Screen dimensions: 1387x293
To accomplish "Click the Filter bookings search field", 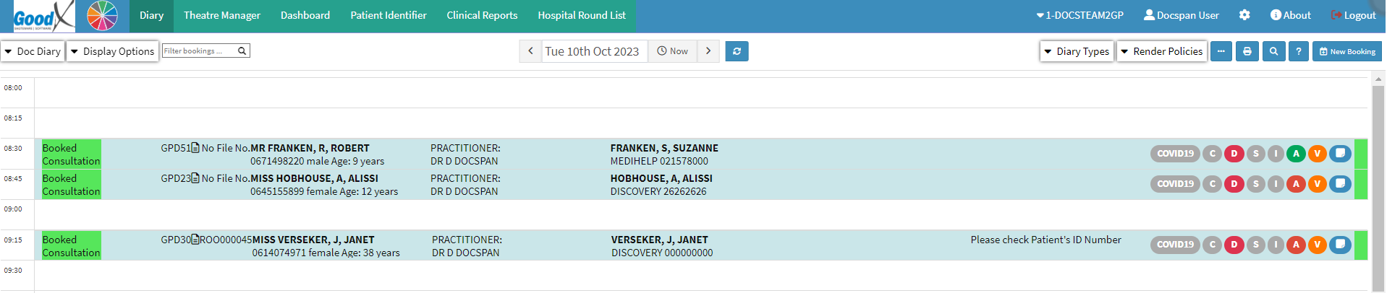I will click(200, 51).
